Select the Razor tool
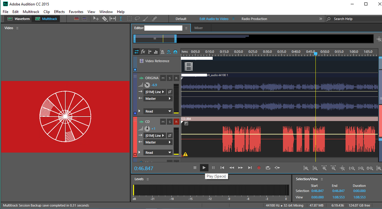Image resolution: width=382 pixels, height=209 pixels. click(104, 19)
